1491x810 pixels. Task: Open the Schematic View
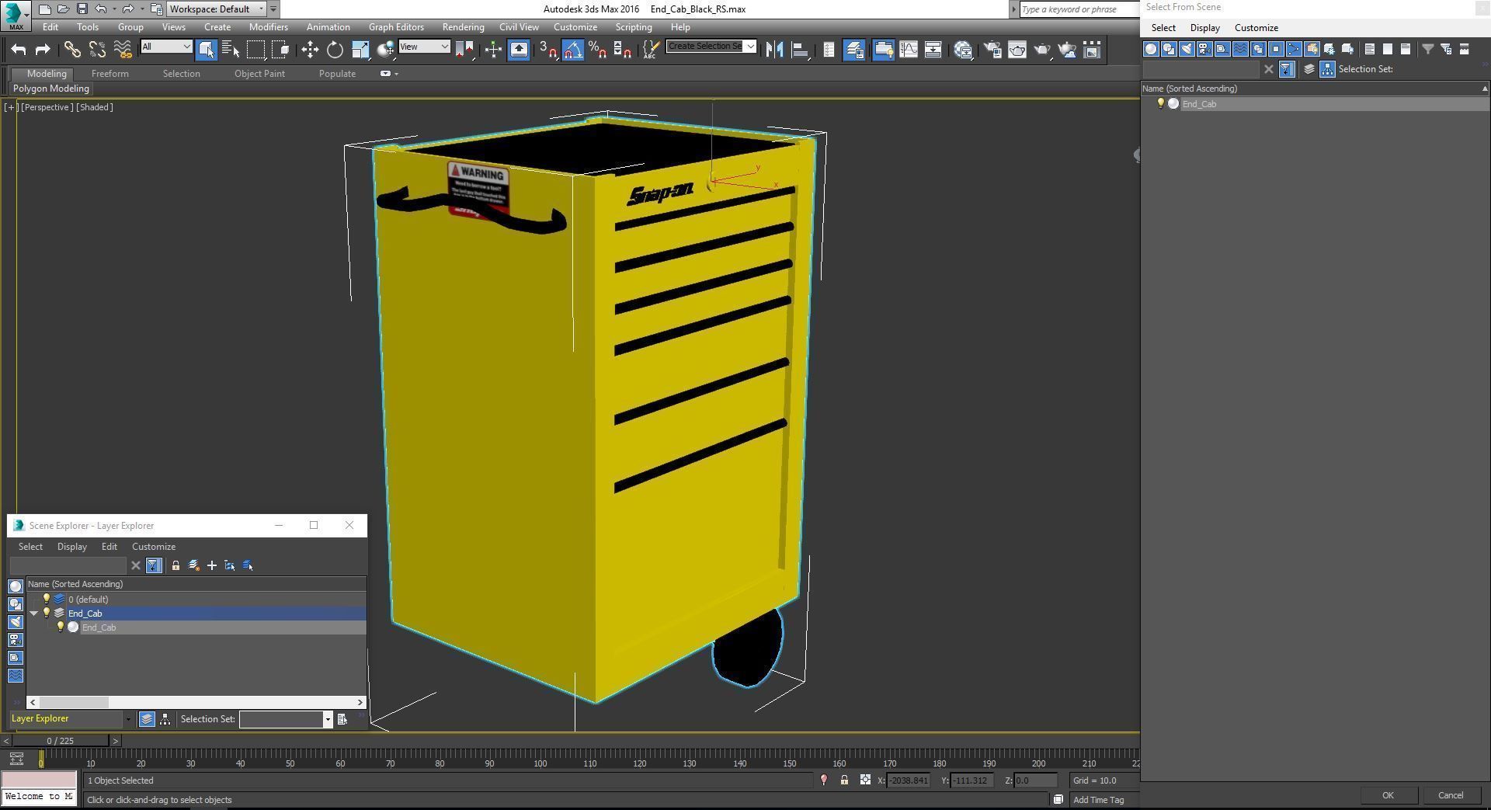(933, 50)
